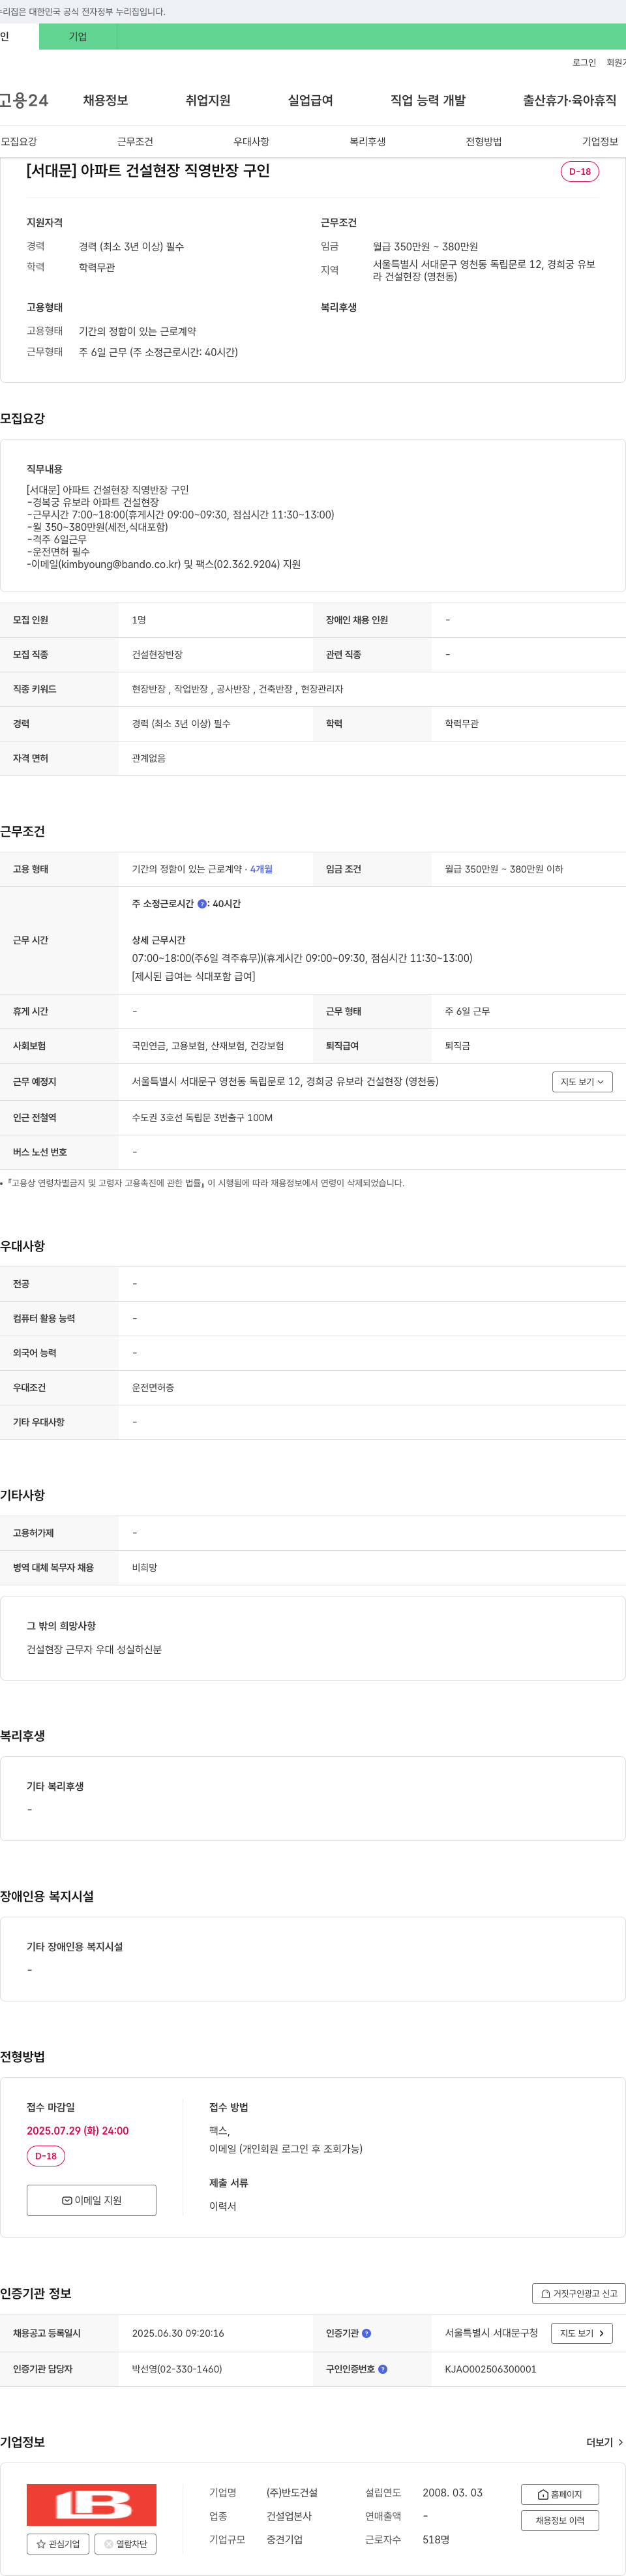Select 관계없음 in 자격 면허 row
626x2576 pixels.
tap(149, 758)
